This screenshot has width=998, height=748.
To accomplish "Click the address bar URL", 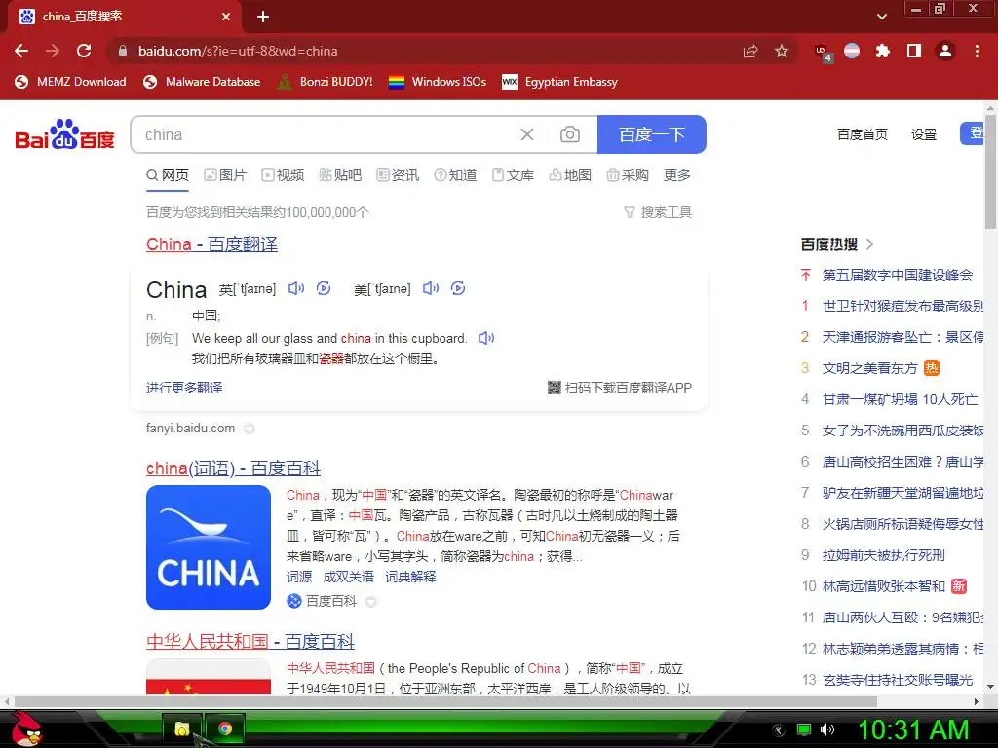I will click(238, 51).
